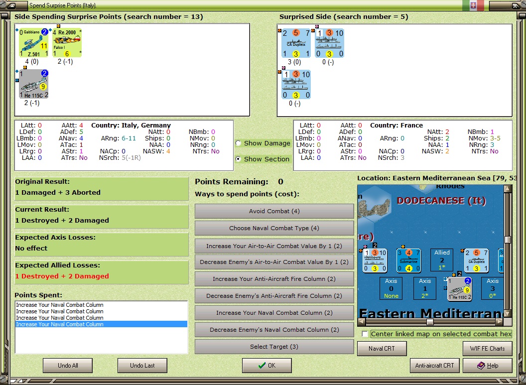The width and height of the screenshot is (526, 385).
Task: Click the map scroll right arrow
Action: point(499,322)
